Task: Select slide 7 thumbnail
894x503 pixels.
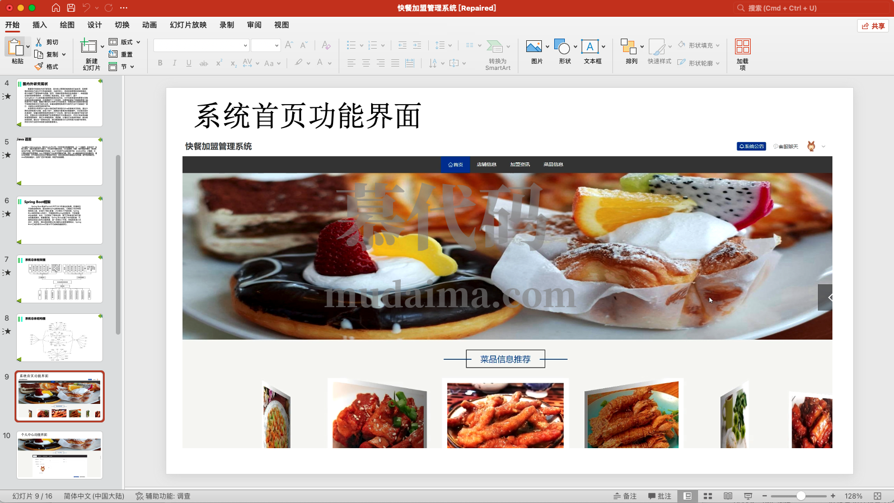Action: pyautogui.click(x=59, y=279)
